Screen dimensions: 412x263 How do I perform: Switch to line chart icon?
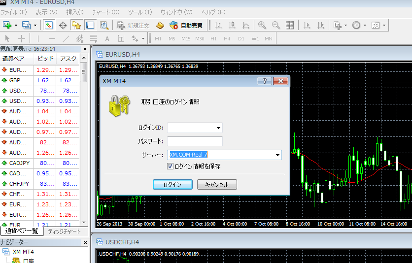[x=246, y=25]
